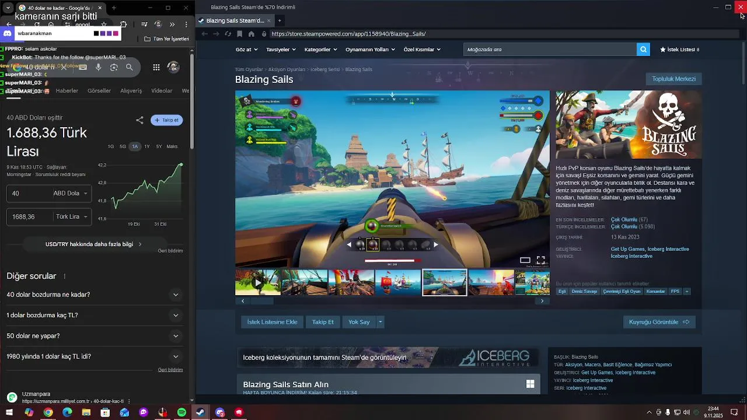The image size is (747, 420).
Task: Select the 5G chart range tab
Action: (x=123, y=146)
